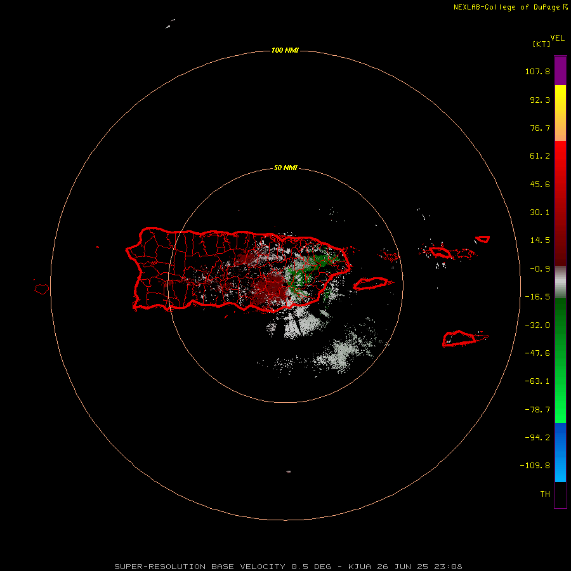Viewport: 571px width, 571px height.
Task: Click the green segment of the color bar
Action: pos(560,360)
